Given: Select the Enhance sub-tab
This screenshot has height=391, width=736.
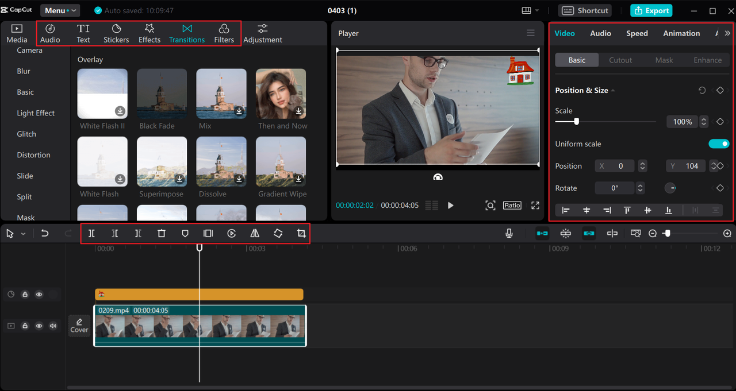Looking at the screenshot, I should pos(707,60).
